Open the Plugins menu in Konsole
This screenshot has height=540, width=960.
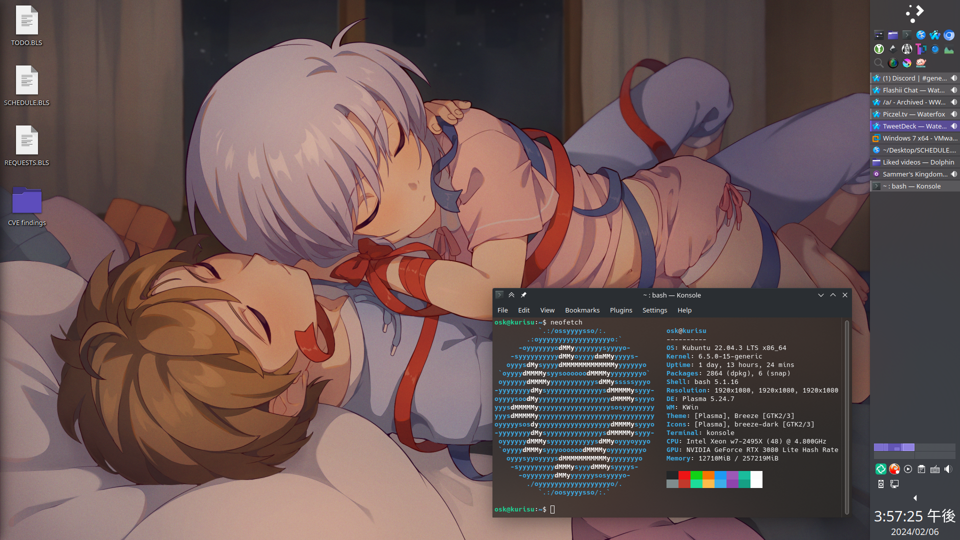coord(621,310)
